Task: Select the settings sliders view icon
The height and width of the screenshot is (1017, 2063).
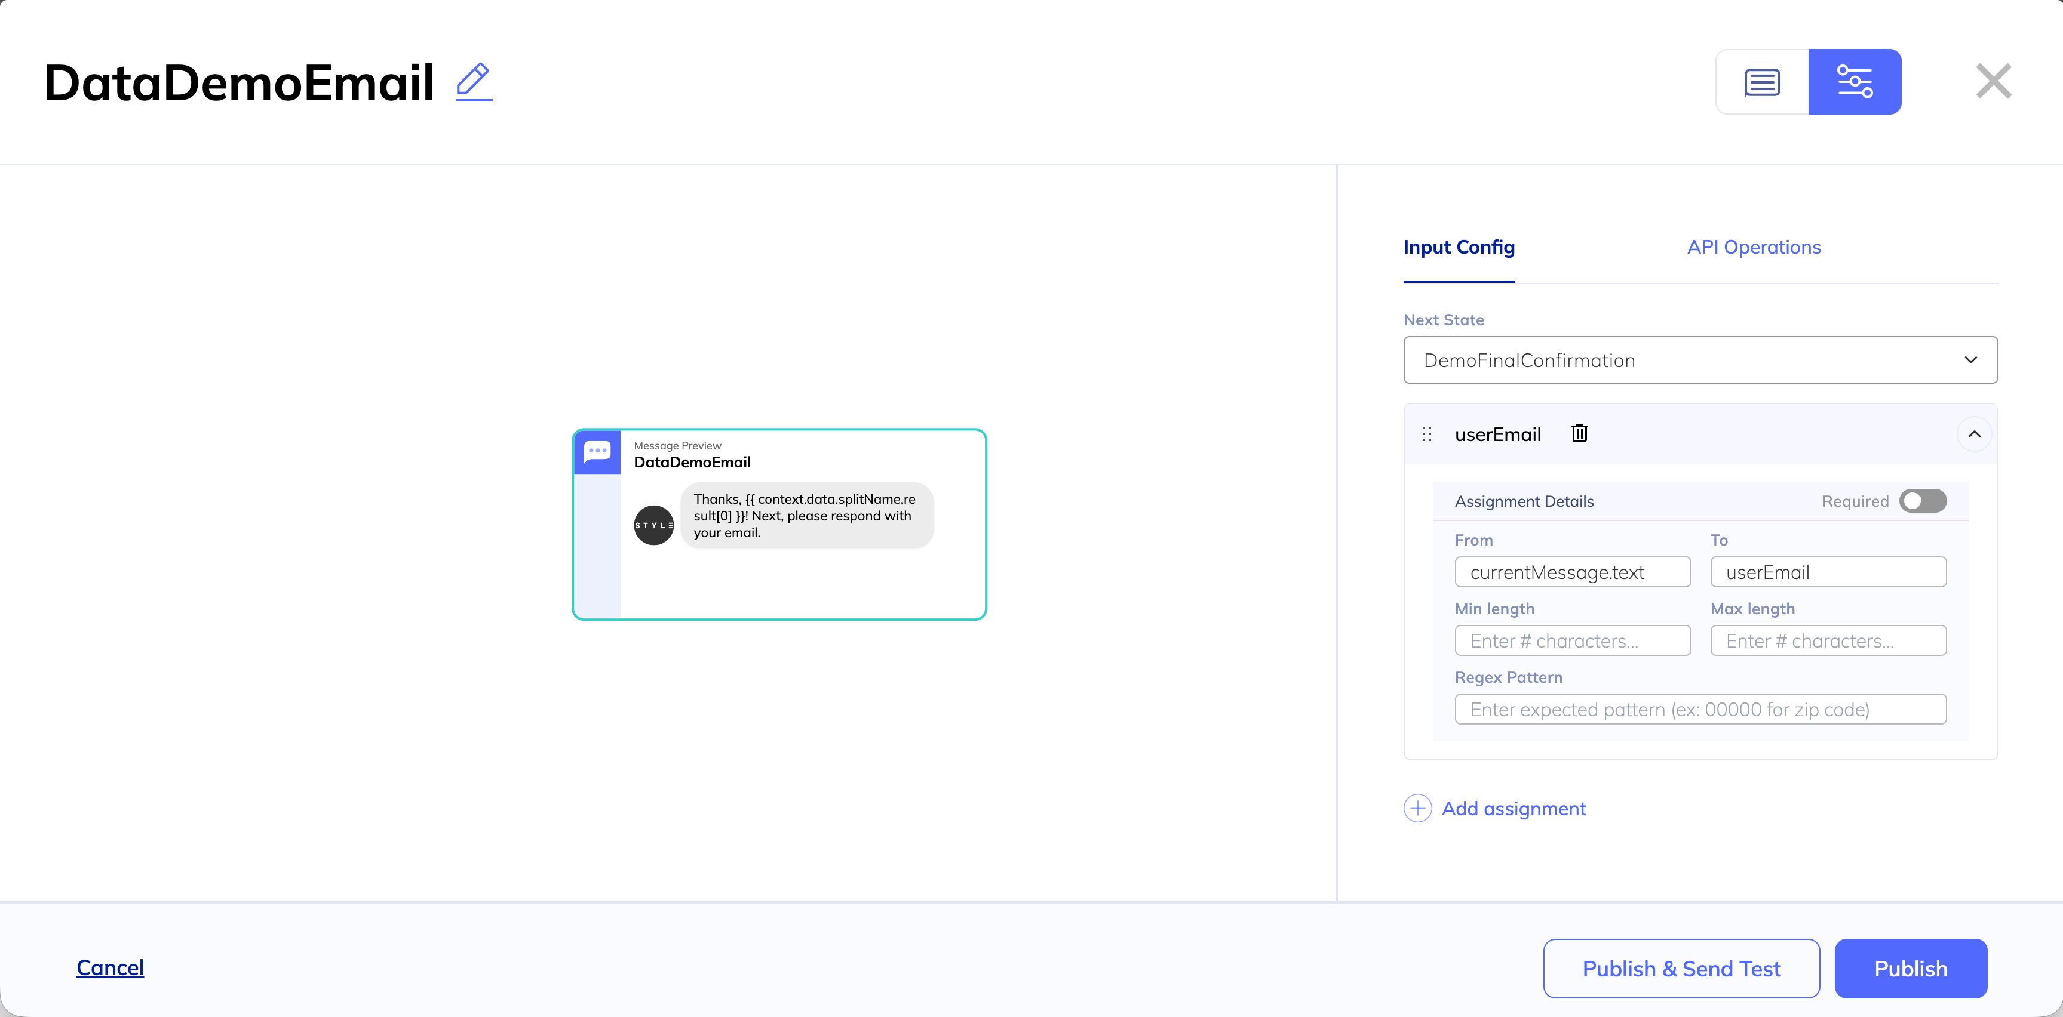Action: pos(1854,82)
